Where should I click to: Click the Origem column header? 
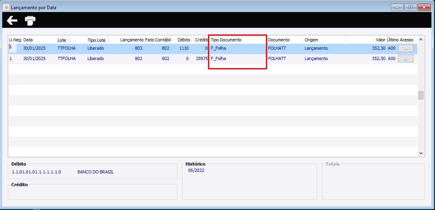click(x=311, y=40)
